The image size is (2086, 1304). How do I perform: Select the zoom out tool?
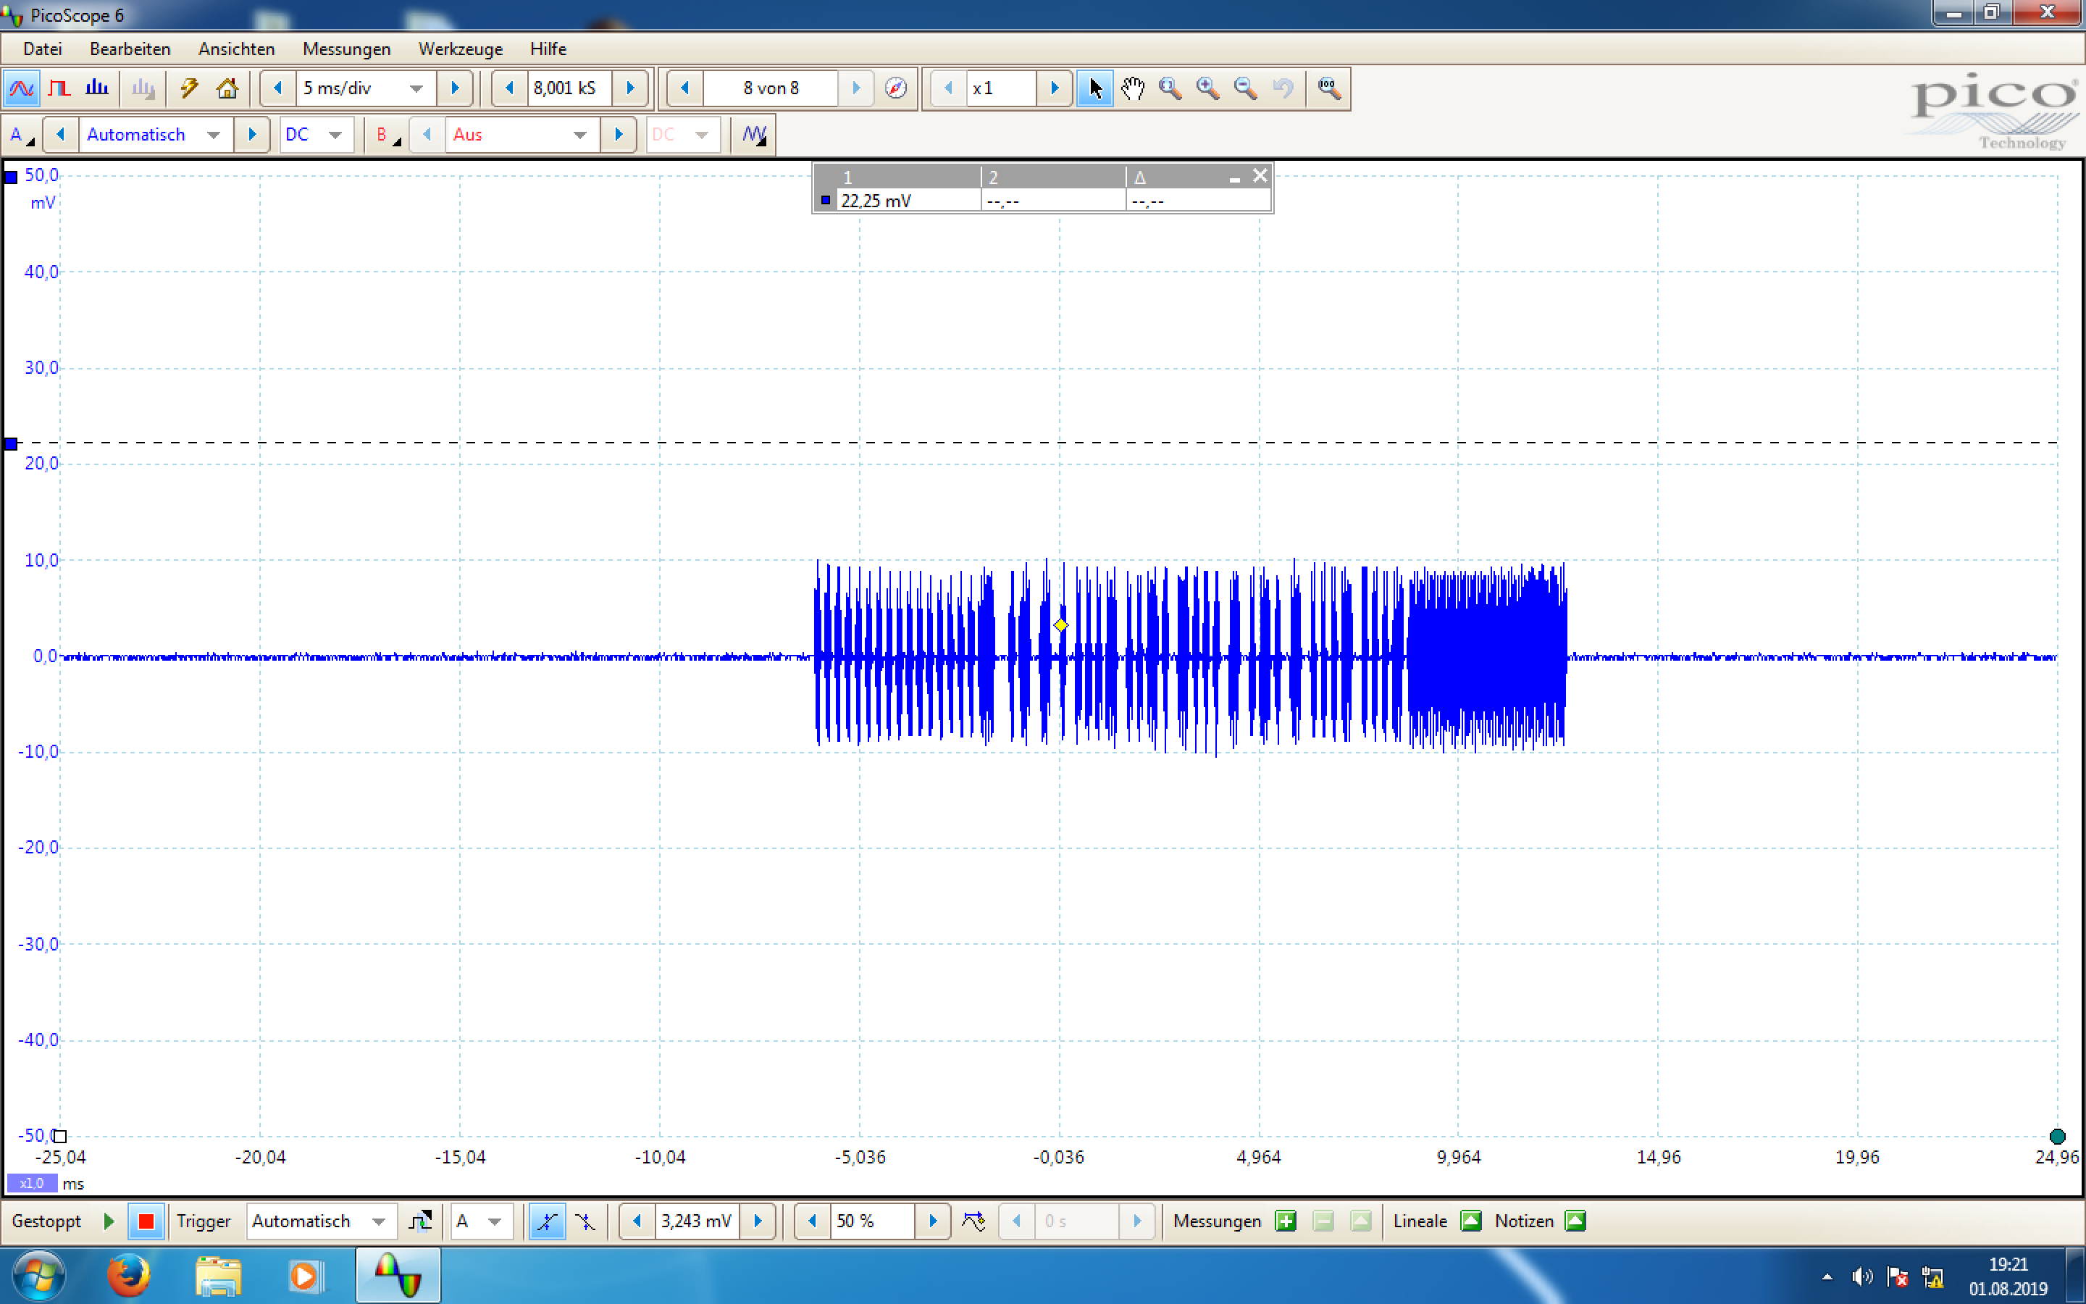point(1244,88)
